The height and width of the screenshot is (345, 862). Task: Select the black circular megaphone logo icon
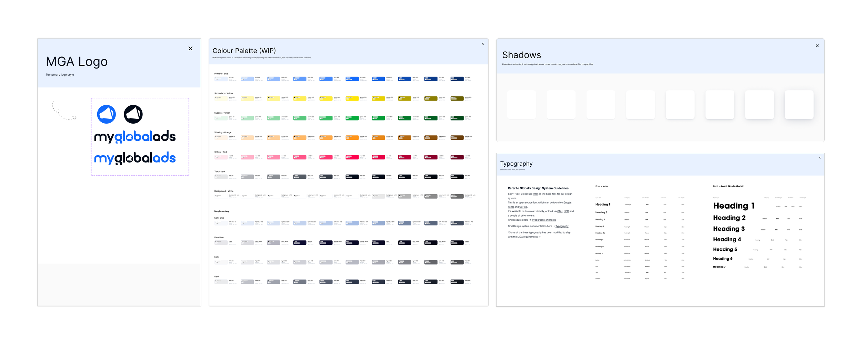pyautogui.click(x=133, y=114)
